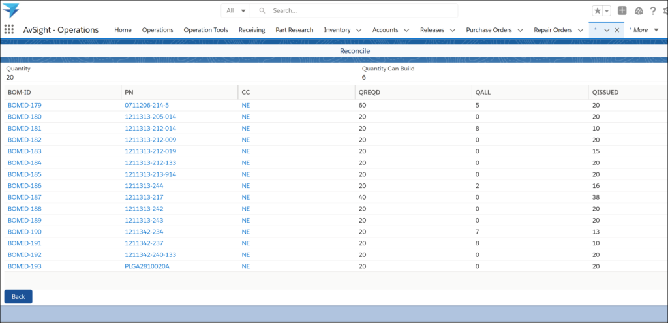Open the favorites list dropdown arrow
This screenshot has height=323, width=668.
click(x=607, y=11)
